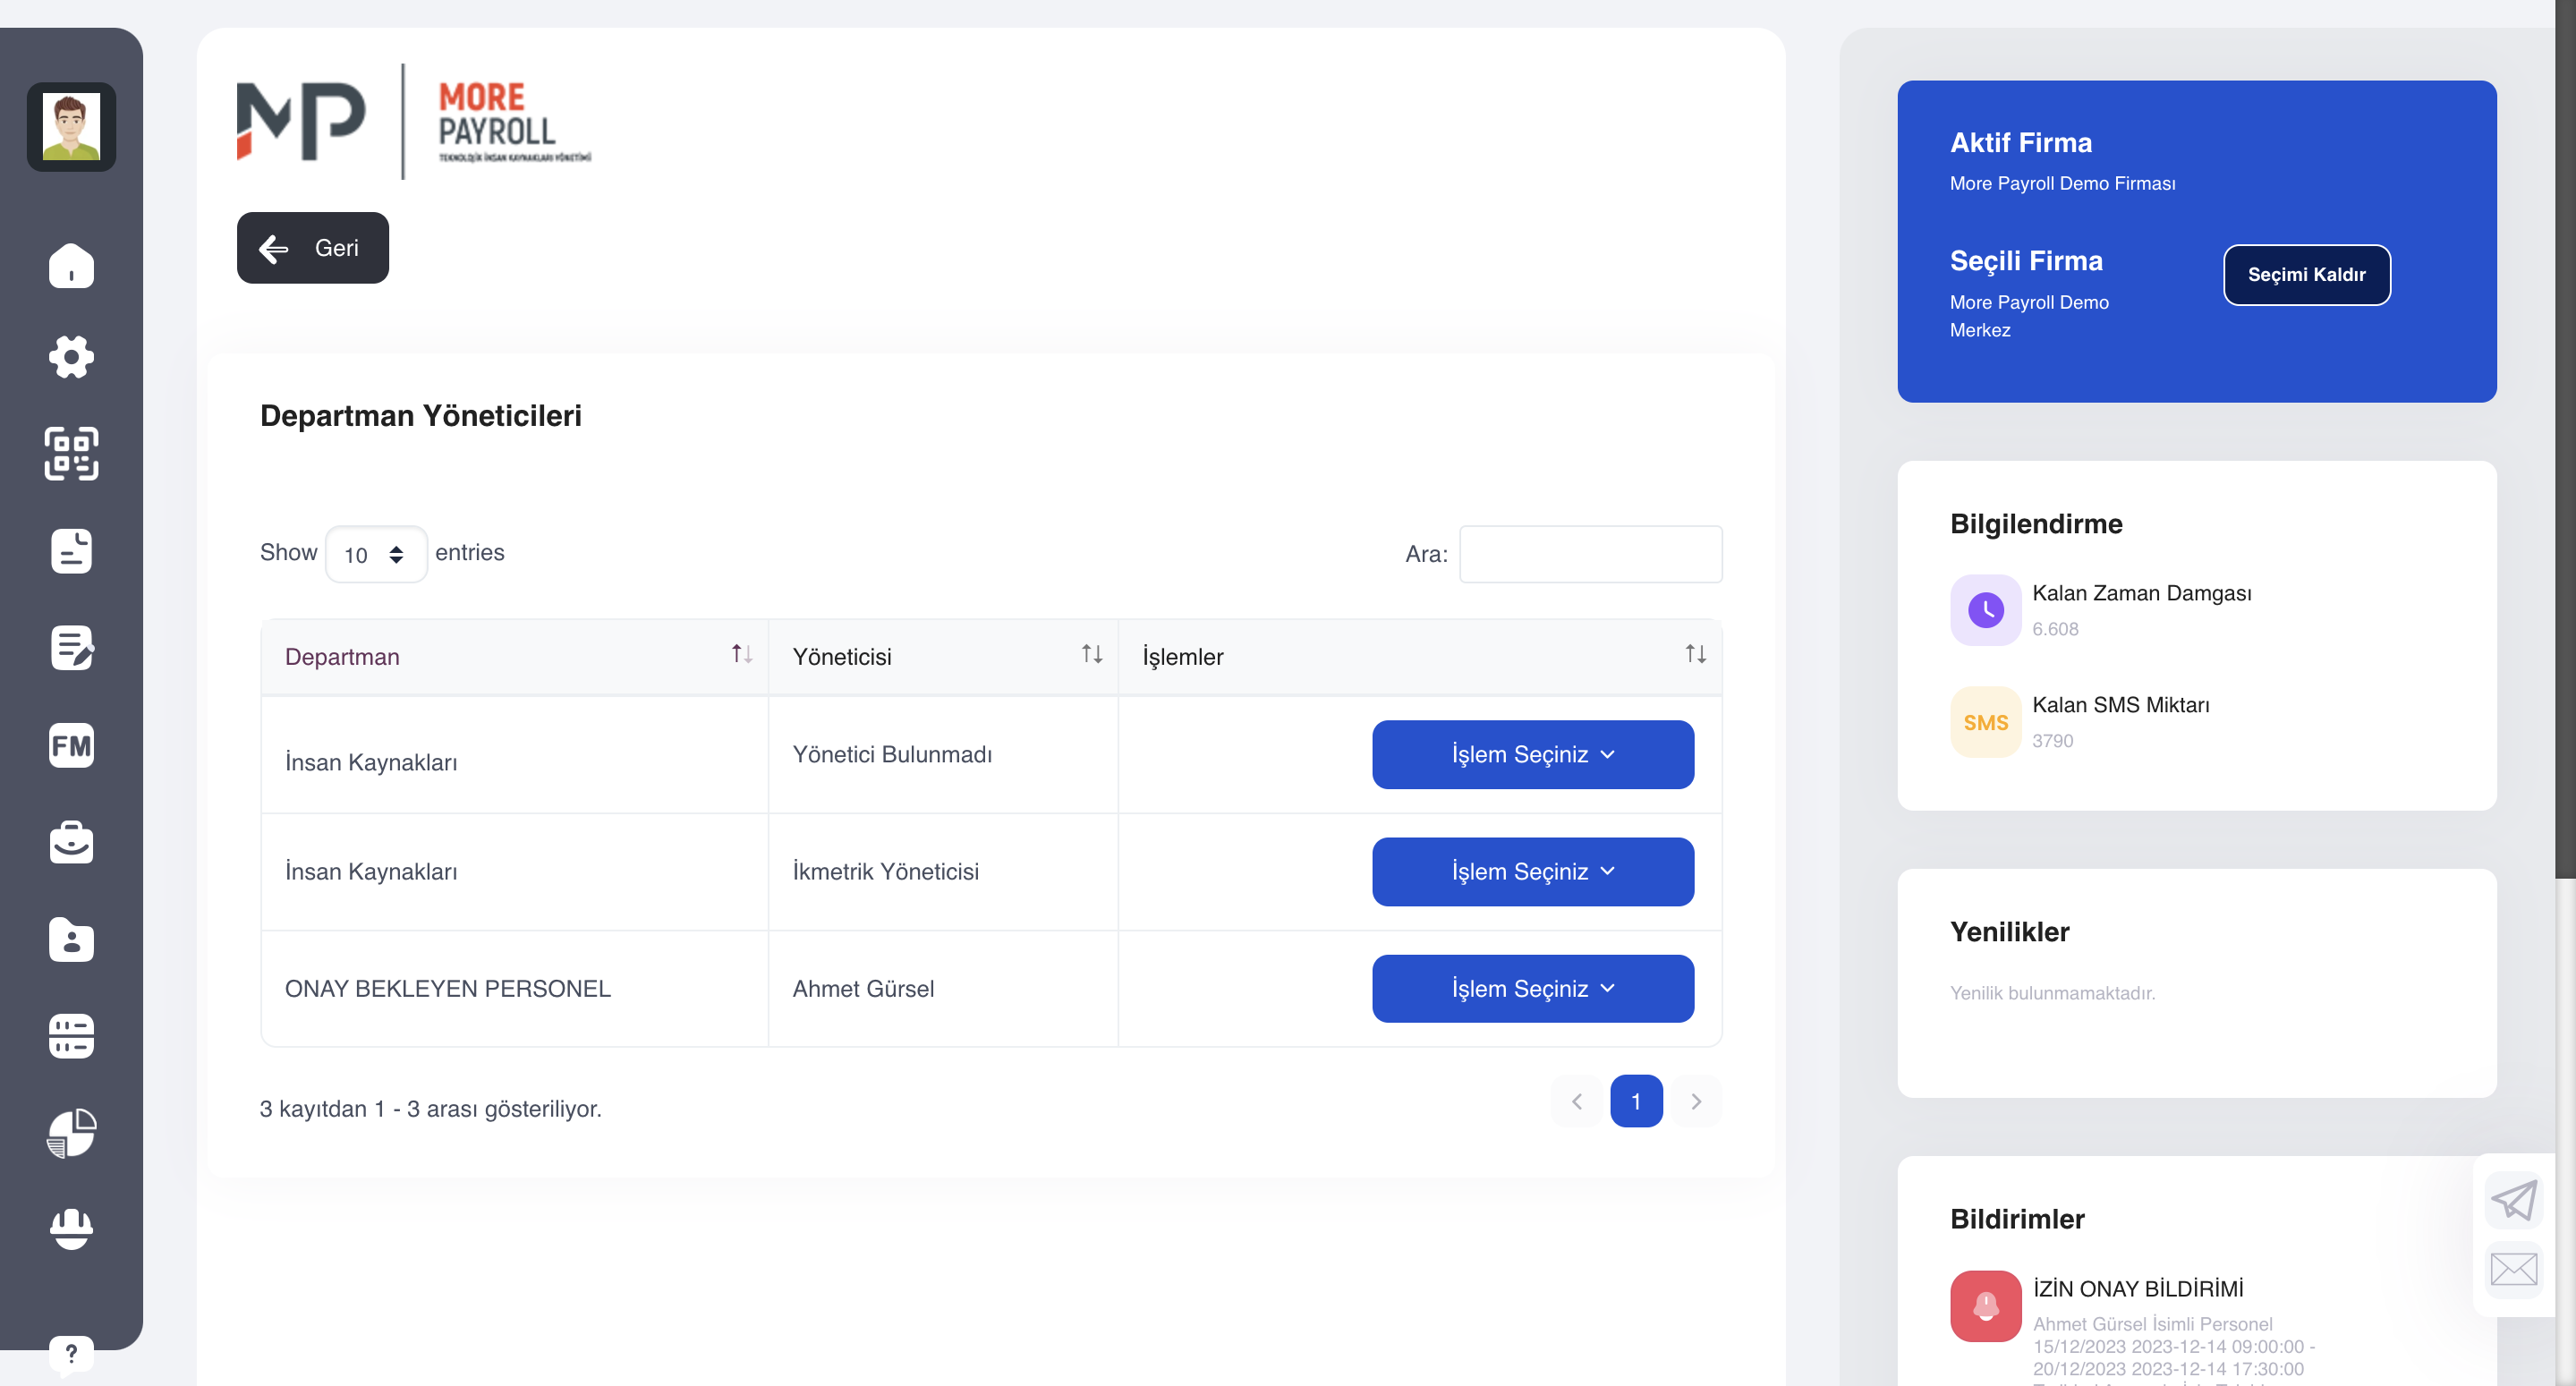Viewport: 2576px width, 1386px height.
Task: Open the settings gear in sidebar
Action: 71,357
